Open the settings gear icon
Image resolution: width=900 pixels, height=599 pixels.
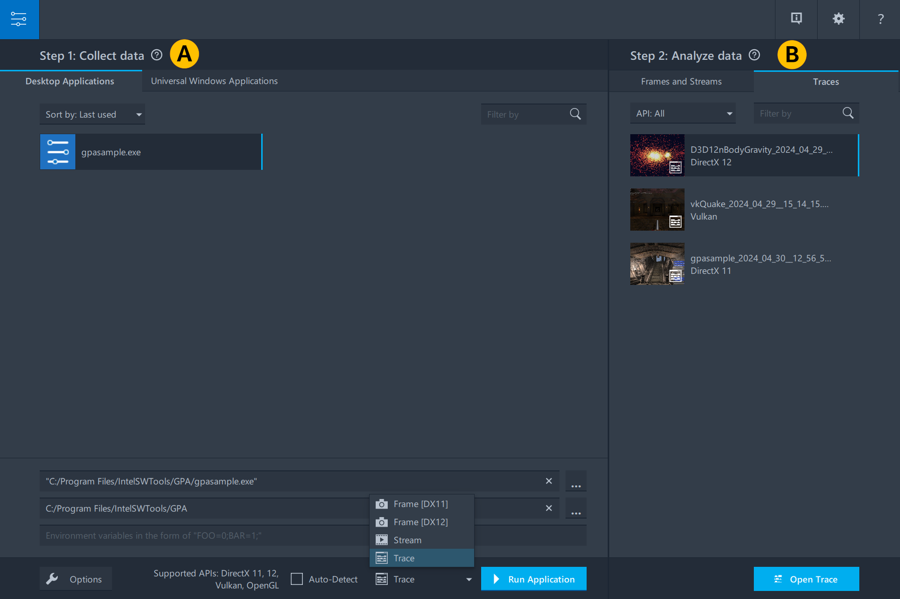coord(838,19)
